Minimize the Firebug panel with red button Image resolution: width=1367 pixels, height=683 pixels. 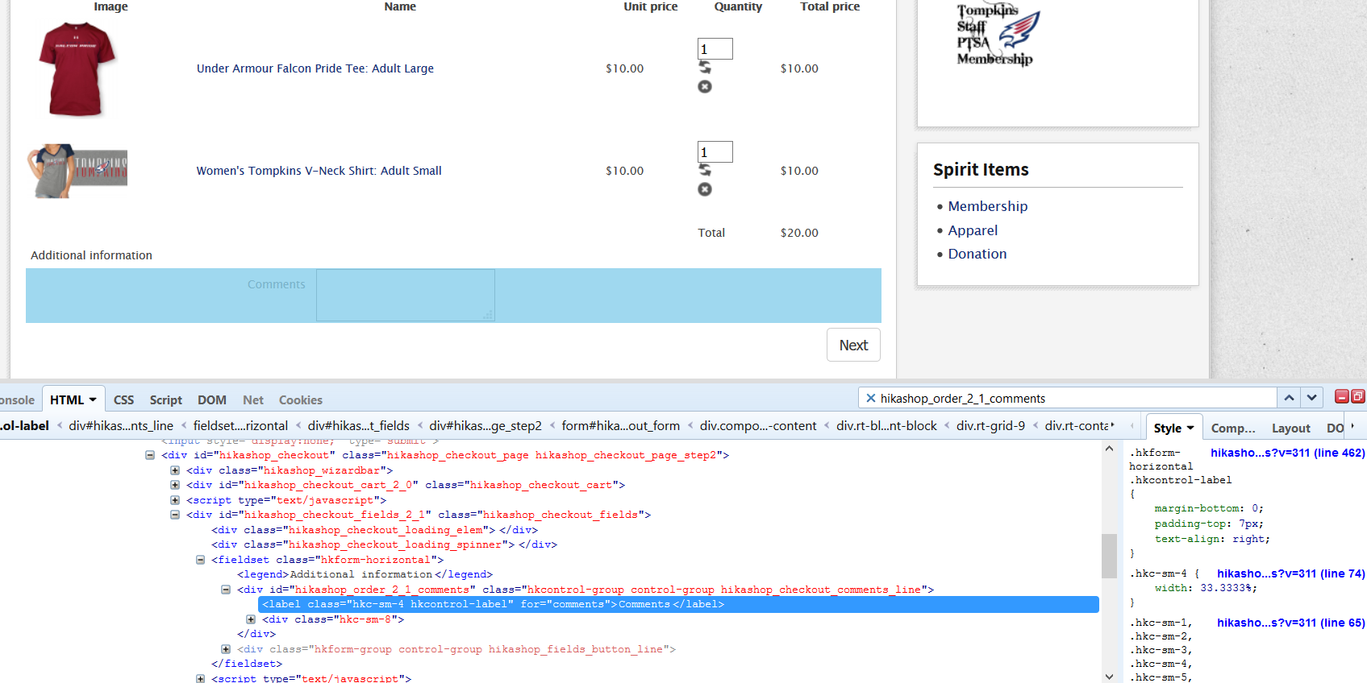tap(1342, 396)
